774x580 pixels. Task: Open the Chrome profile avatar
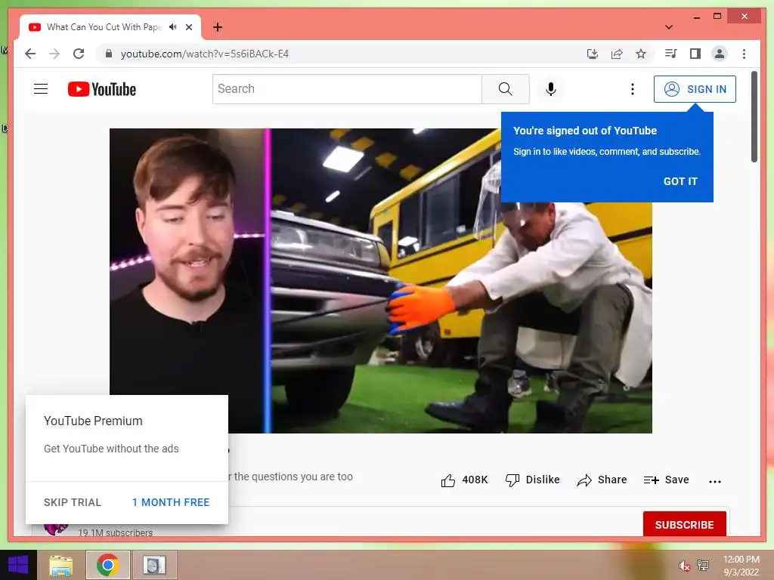point(720,54)
